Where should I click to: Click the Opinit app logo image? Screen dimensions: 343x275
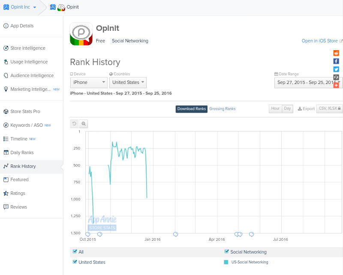tap(81, 34)
